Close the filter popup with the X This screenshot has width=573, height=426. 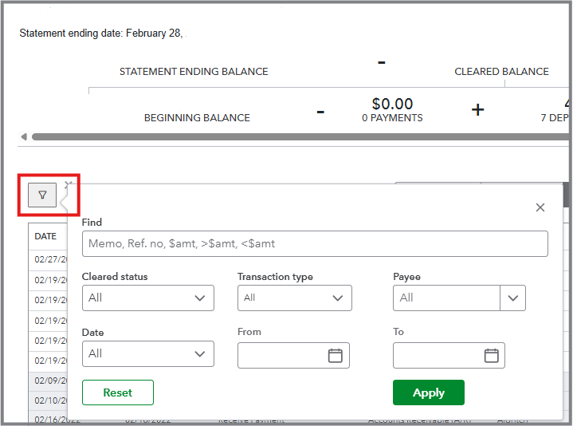tap(540, 207)
